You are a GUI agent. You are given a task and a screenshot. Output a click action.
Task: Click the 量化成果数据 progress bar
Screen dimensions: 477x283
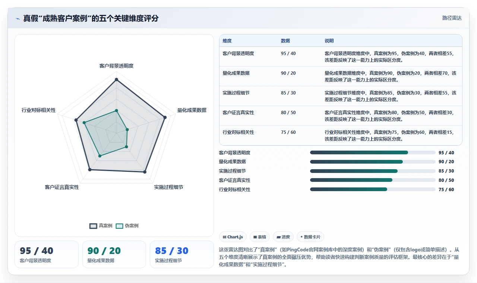373,162
